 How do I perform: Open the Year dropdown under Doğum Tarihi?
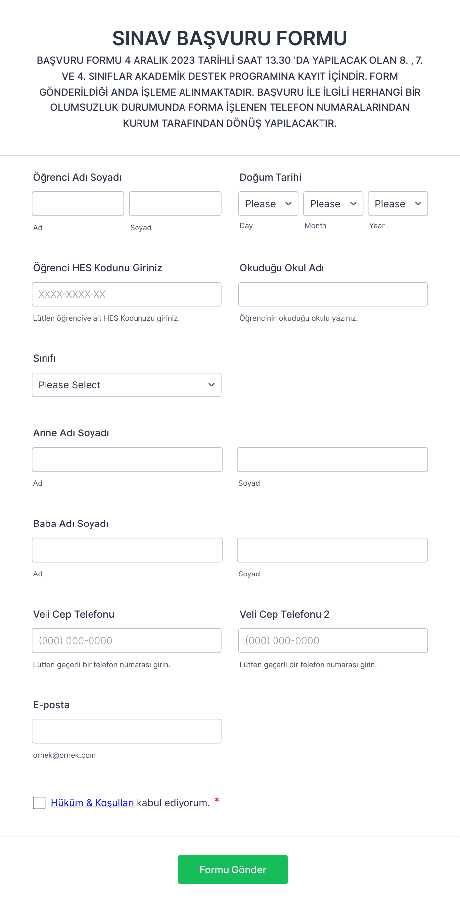pyautogui.click(x=397, y=203)
